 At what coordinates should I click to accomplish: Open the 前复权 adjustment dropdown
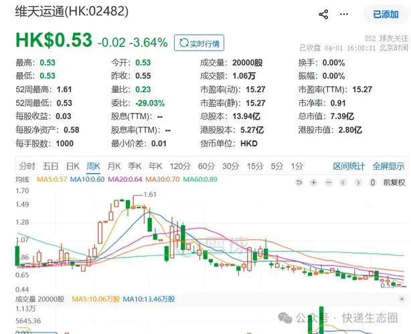pos(394,182)
